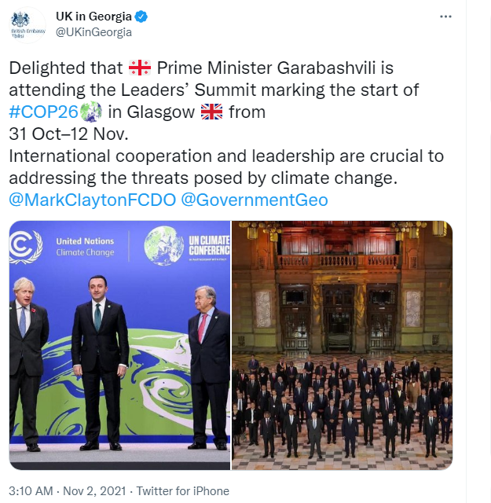The image size is (491, 503).
Task: Click the Georgian flag emoji
Action: [x=140, y=68]
